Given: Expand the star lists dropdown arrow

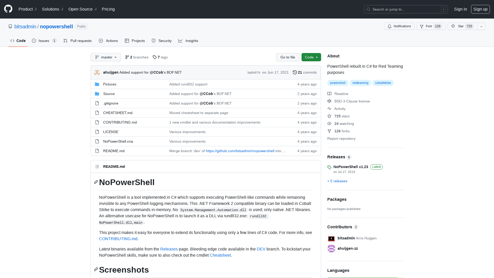Looking at the screenshot, I should point(481,26).
